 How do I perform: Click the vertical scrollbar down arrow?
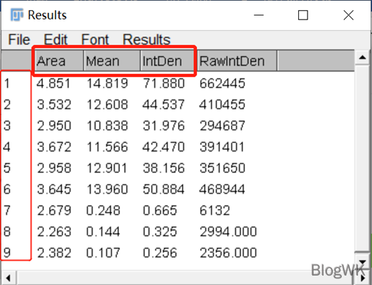point(363,261)
